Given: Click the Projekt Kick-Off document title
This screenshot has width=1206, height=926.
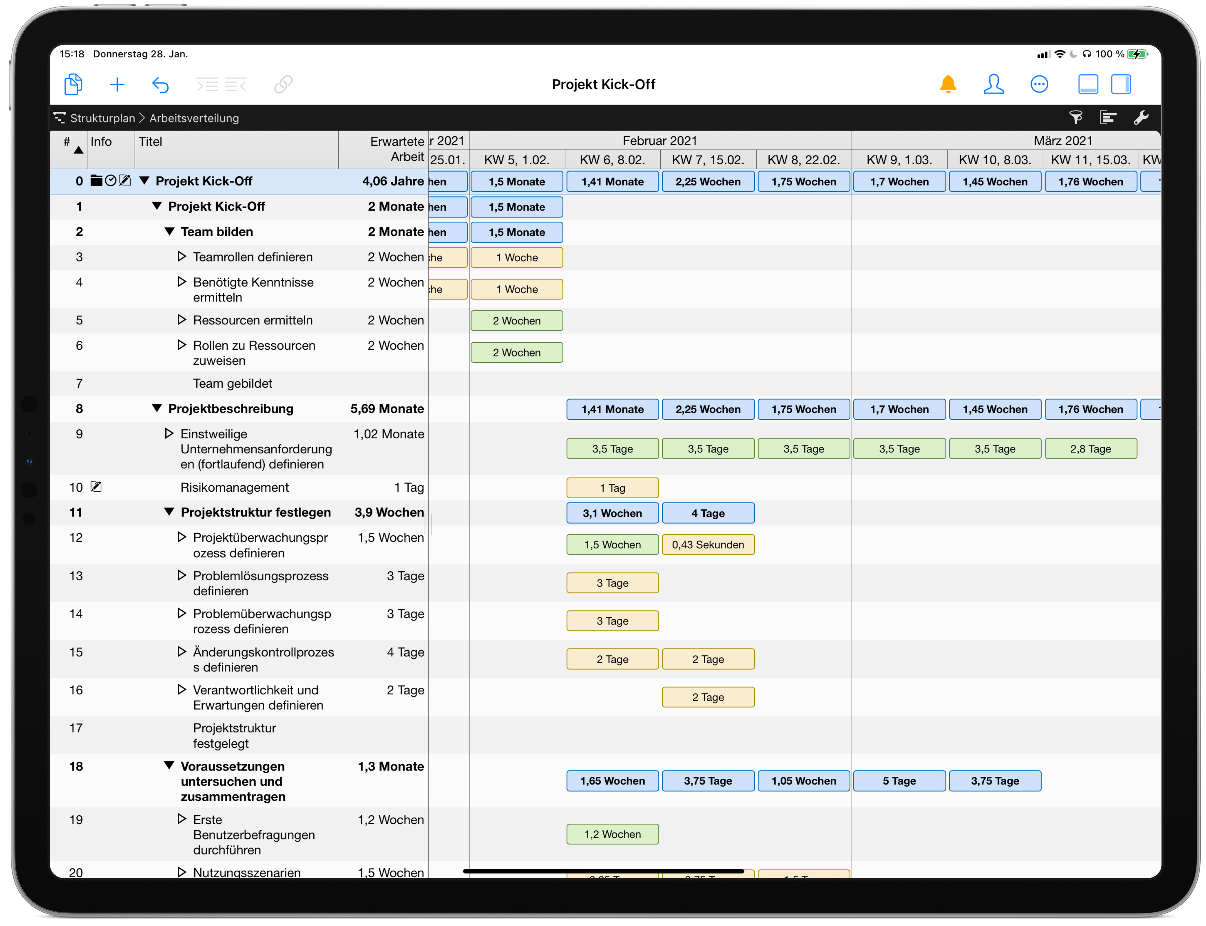Looking at the screenshot, I should (604, 84).
